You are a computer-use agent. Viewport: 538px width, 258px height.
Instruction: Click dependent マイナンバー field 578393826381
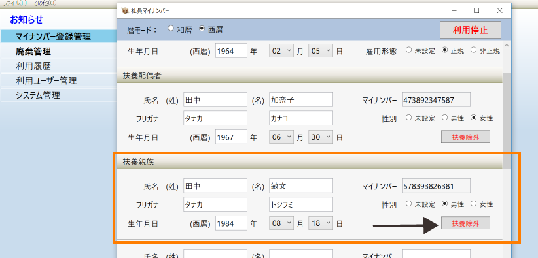click(436, 185)
